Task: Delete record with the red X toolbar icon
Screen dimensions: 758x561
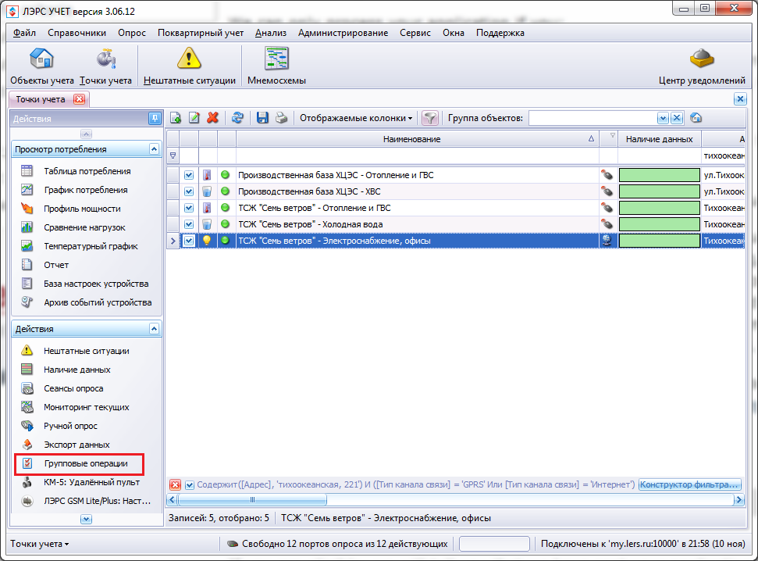Action: tap(212, 118)
